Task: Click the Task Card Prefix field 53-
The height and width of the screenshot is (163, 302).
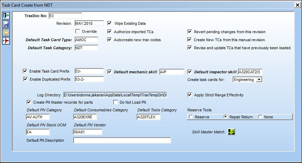Action: tap(89, 71)
